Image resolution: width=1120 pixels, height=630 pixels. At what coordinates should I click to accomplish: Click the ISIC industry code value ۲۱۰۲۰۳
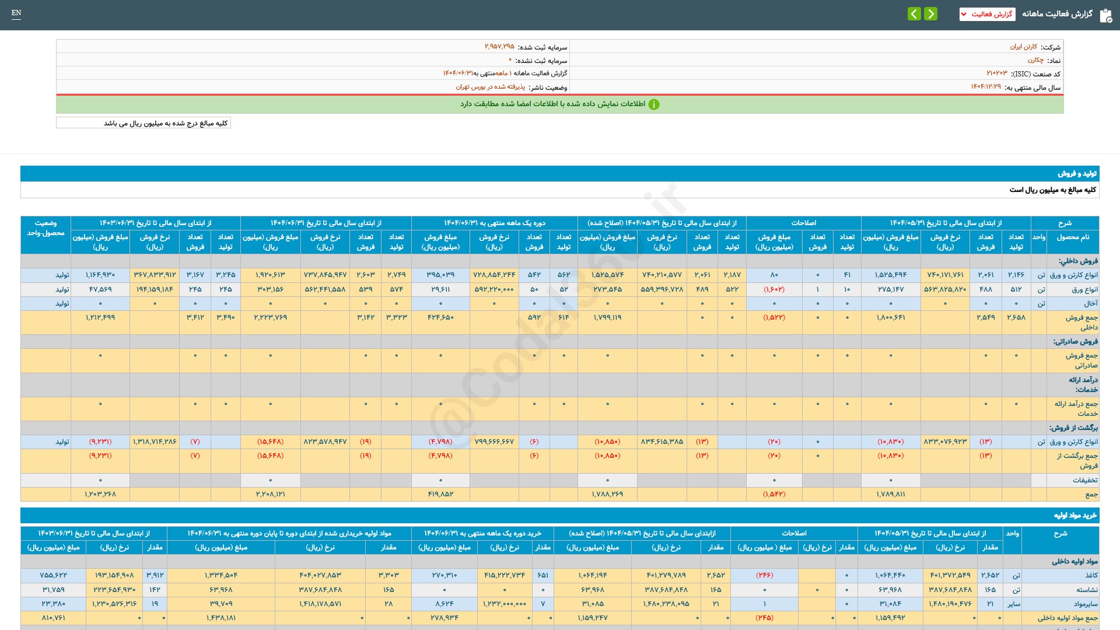click(996, 73)
